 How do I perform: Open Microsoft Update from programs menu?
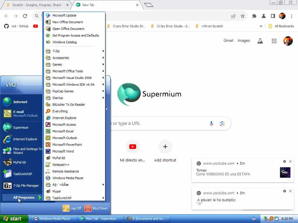click(x=74, y=15)
